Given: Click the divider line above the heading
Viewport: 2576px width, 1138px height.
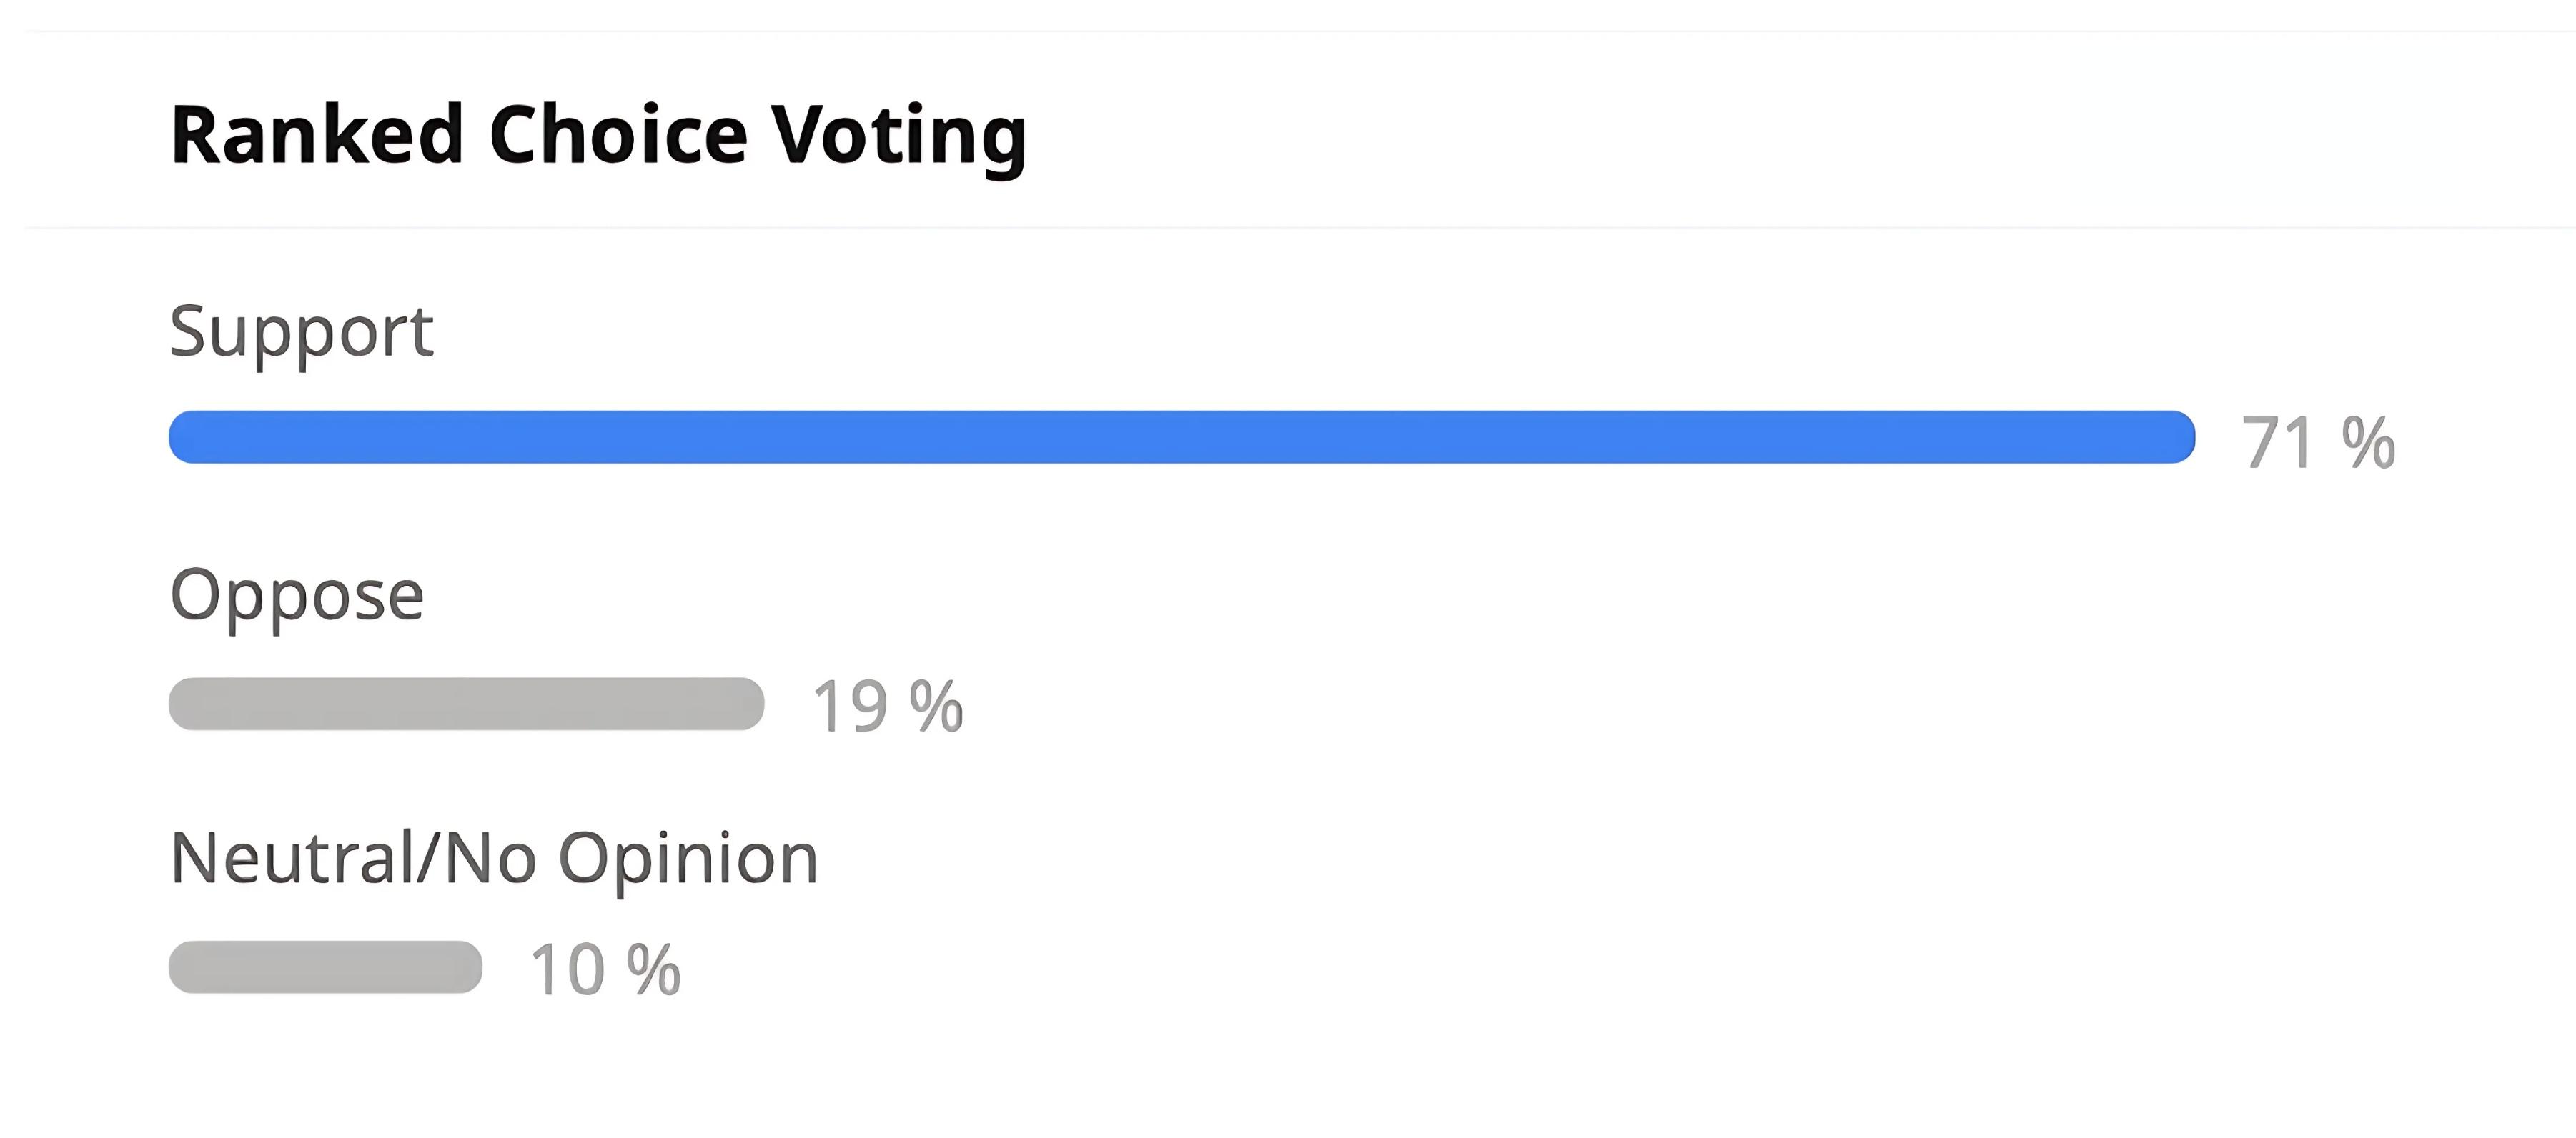Looking at the screenshot, I should click(x=1300, y=32).
